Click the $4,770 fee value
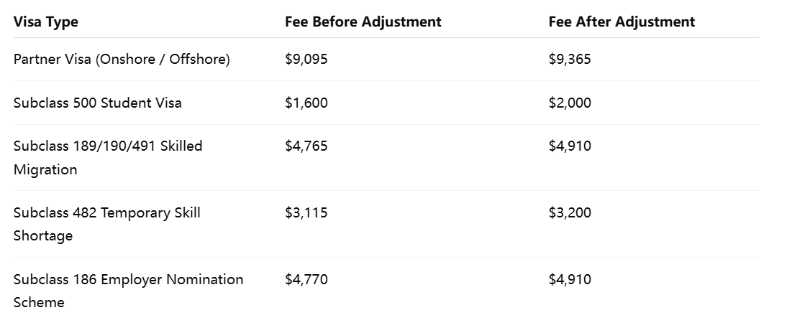The height and width of the screenshot is (333, 787). coord(306,279)
